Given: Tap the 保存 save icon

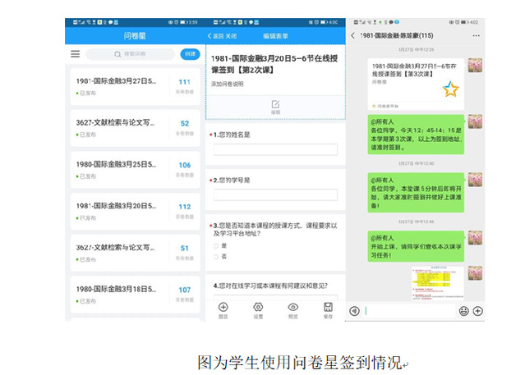Looking at the screenshot, I should click(x=328, y=307).
